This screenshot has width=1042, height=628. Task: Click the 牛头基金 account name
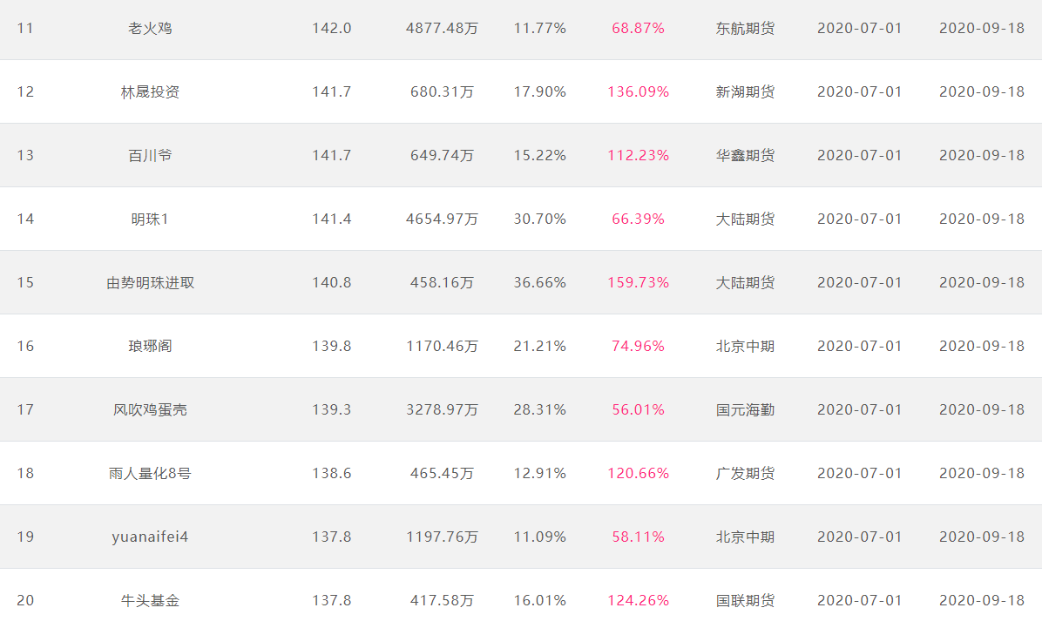coord(150,601)
